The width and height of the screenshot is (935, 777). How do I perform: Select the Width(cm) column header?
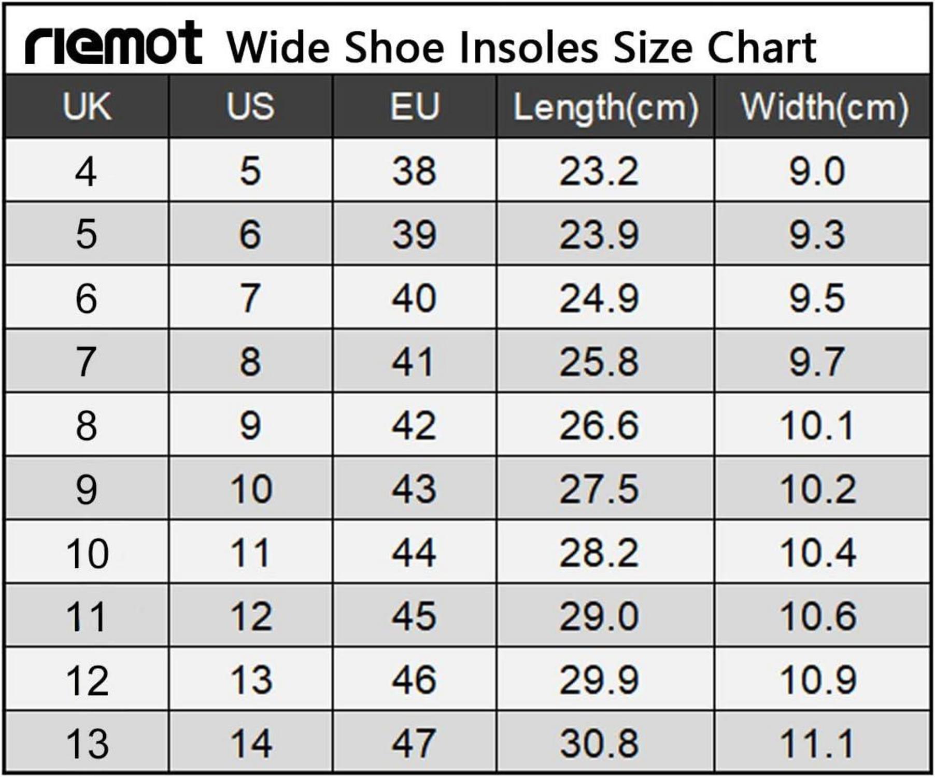click(824, 107)
